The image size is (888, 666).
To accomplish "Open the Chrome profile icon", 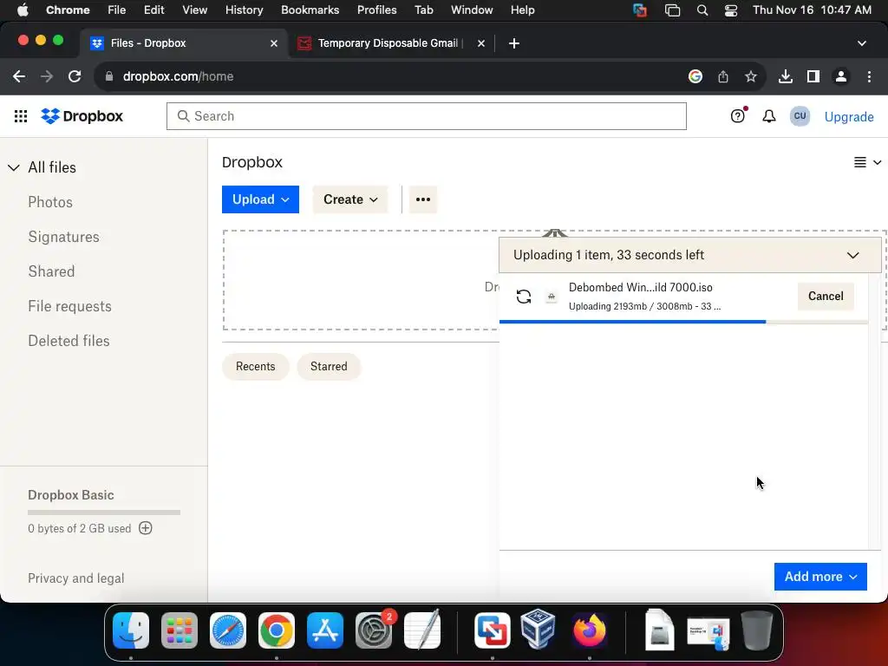I will 841,76.
